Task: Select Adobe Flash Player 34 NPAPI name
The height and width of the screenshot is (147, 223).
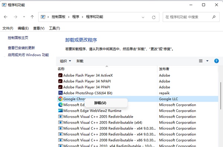Action: (87, 81)
